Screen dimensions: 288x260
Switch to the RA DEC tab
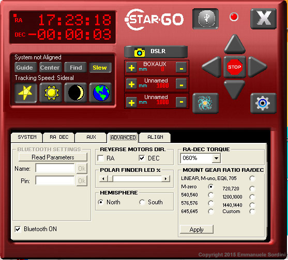(x=59, y=137)
